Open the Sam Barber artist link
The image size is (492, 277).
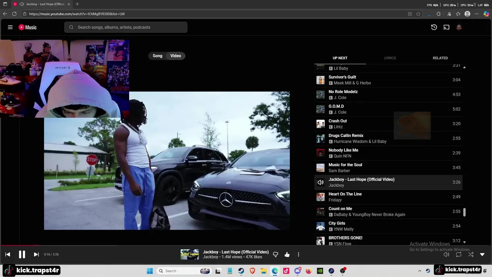[339, 171]
